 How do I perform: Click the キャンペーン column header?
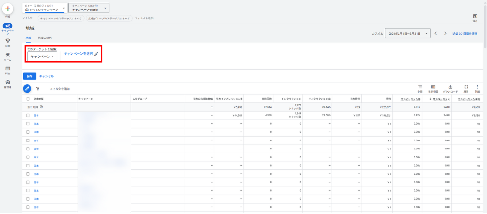[86, 99]
